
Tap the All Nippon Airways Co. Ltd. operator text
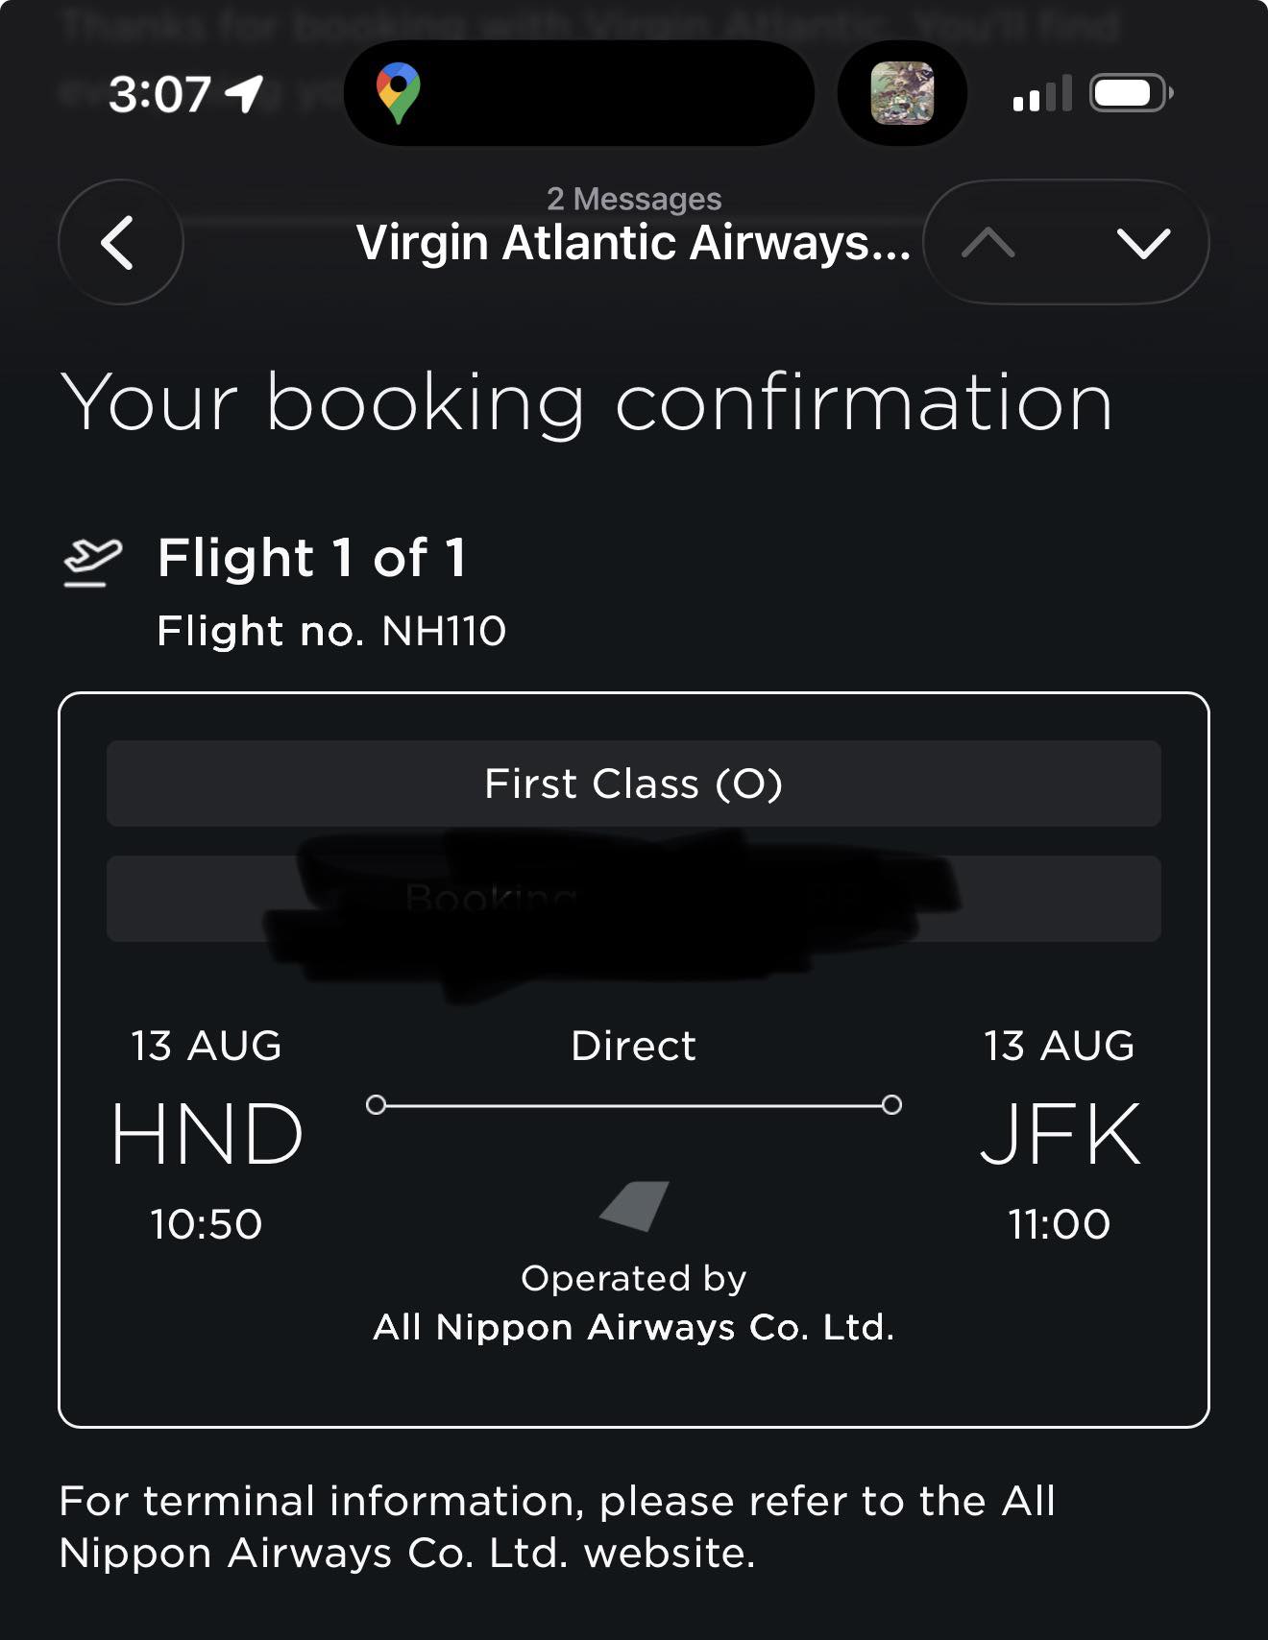634,1327
